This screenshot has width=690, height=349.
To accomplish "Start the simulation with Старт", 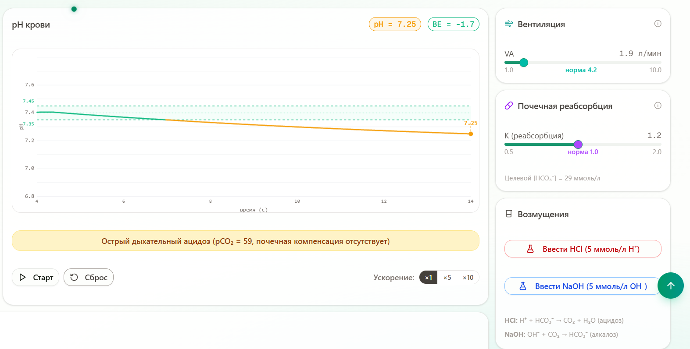I will click(x=36, y=277).
